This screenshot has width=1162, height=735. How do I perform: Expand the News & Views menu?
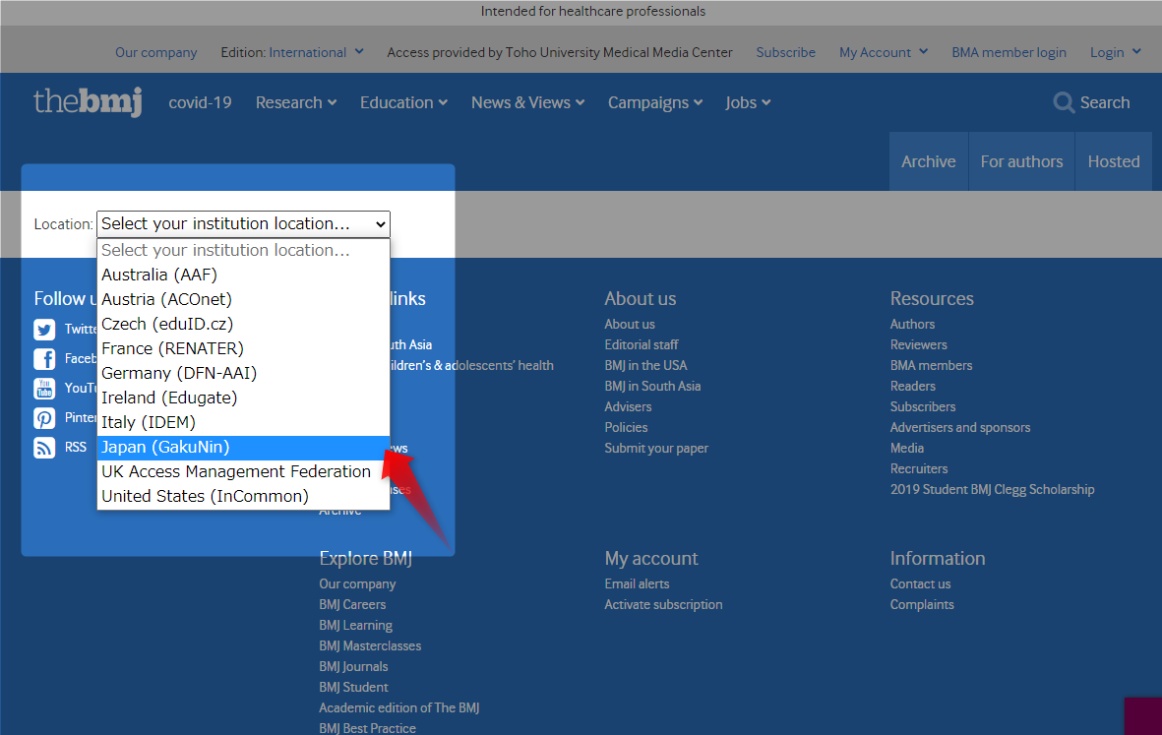pyautogui.click(x=527, y=103)
